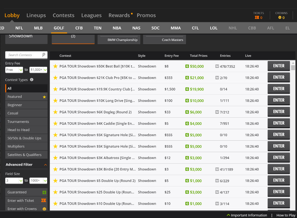The width and height of the screenshot is (297, 218).
Task: Click the star next to $21K Club Pro contest
Action: click(55, 78)
